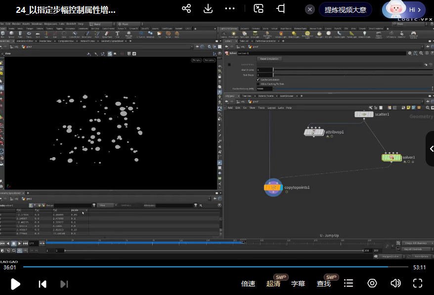Open the 超清 video quality selector

[x=273, y=284]
